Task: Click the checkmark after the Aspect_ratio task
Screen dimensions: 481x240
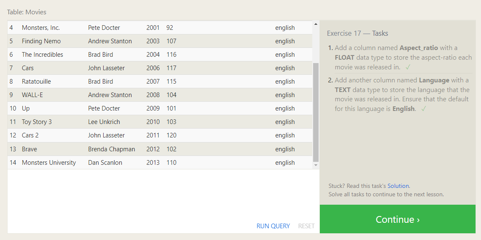Action: coord(408,67)
